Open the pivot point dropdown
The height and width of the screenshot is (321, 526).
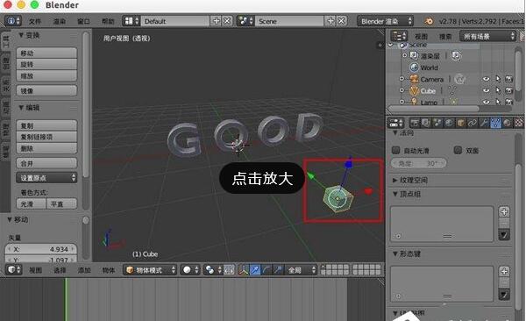click(213, 269)
